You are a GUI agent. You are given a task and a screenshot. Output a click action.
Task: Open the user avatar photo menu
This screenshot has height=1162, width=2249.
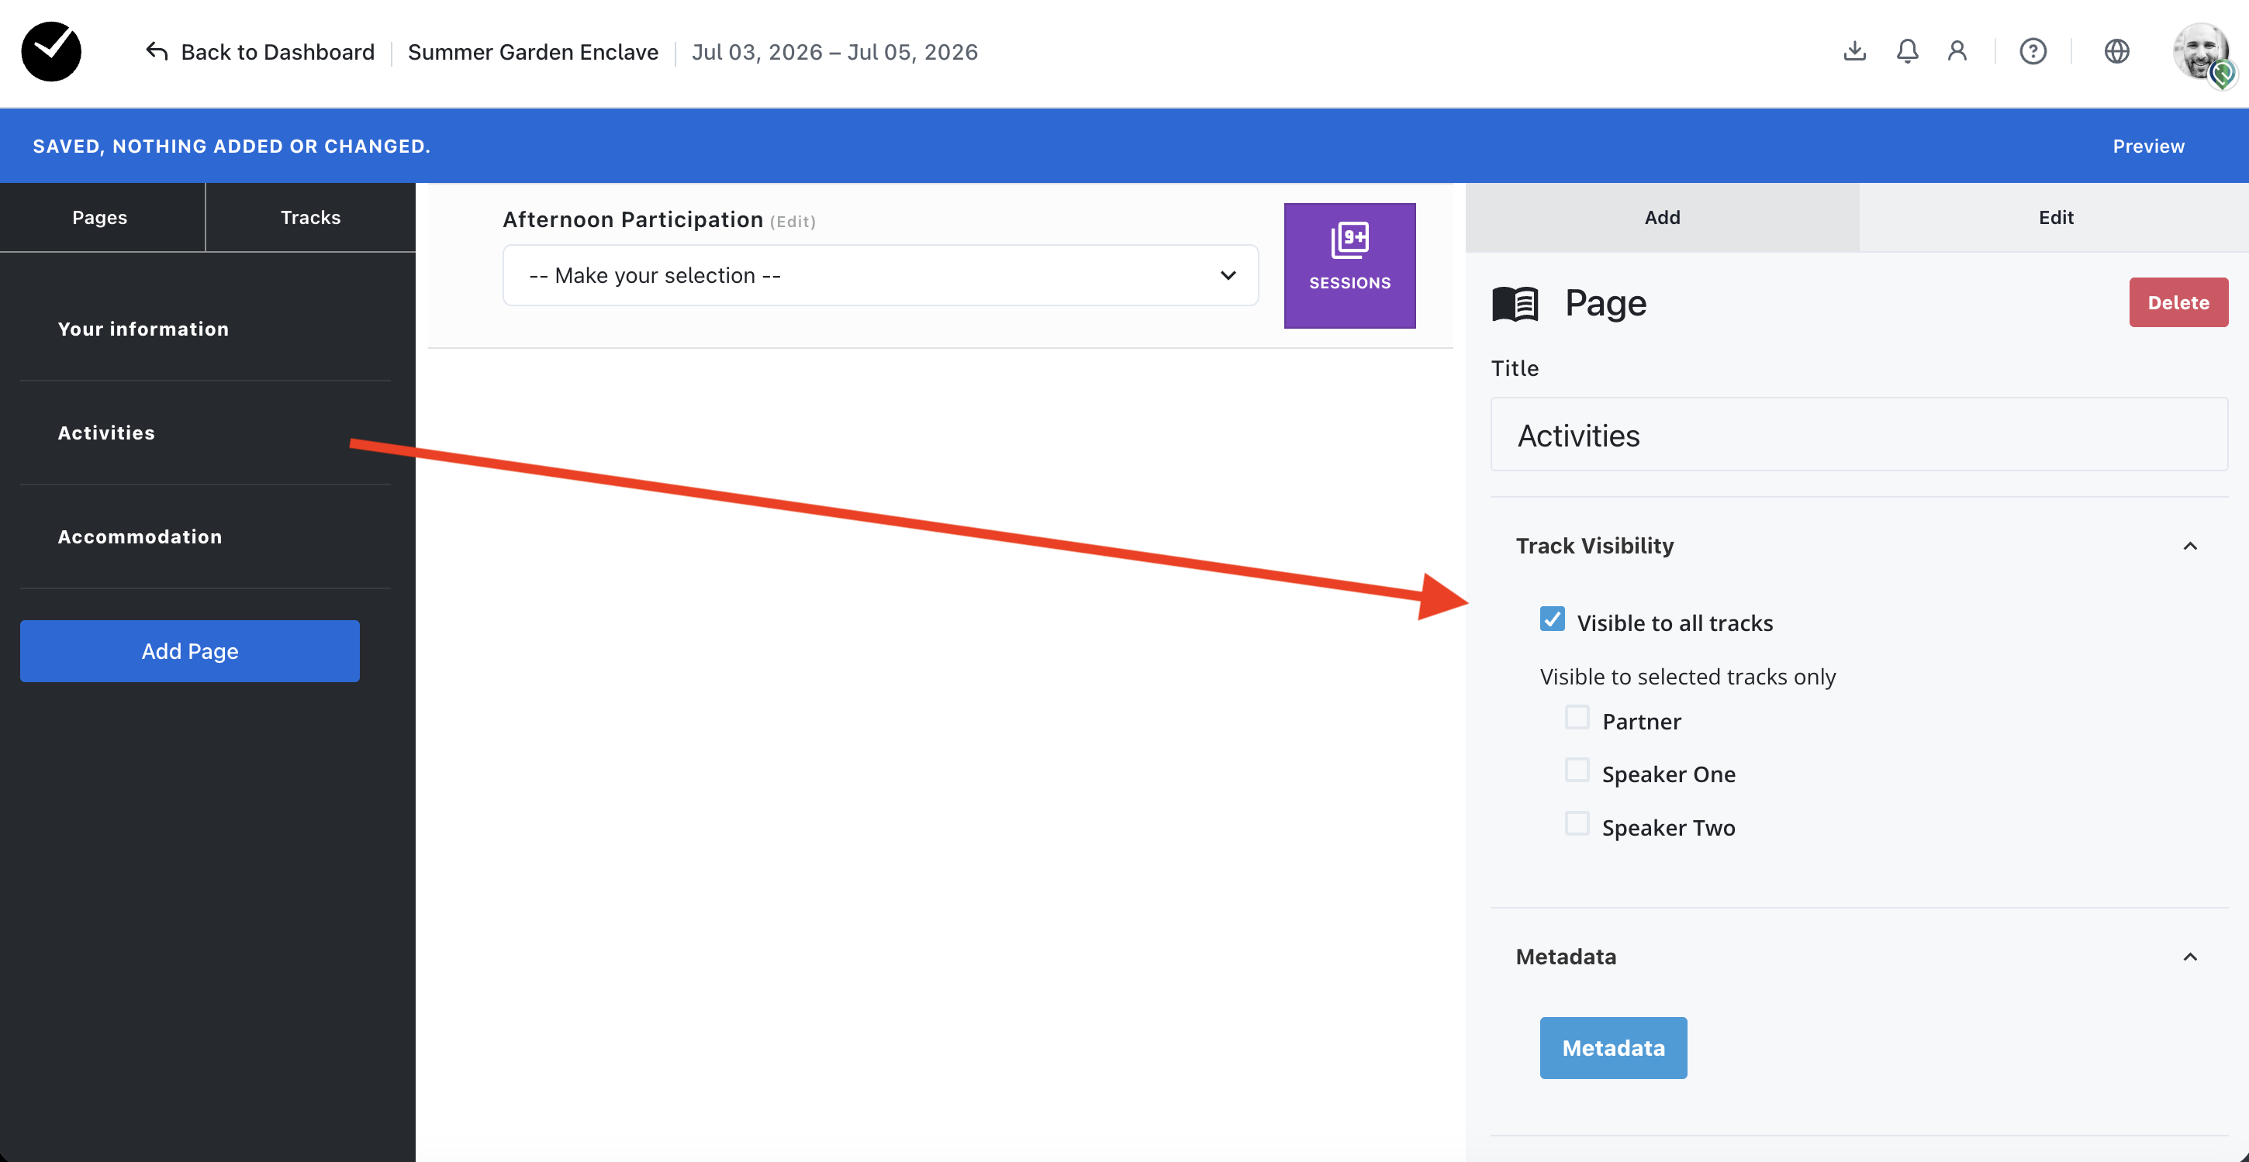2200,51
